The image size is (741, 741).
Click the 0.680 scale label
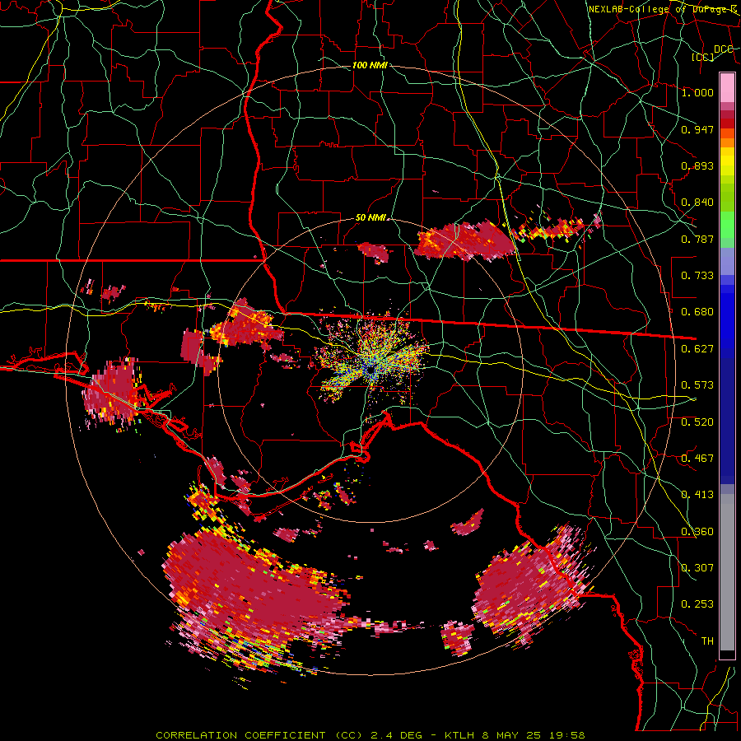(697, 312)
